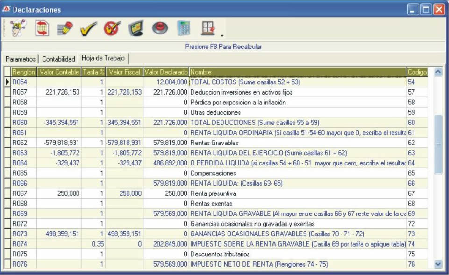Click the Deduccion inversiones en activos fijos cell
The height and width of the screenshot is (275, 449).
(x=298, y=92)
